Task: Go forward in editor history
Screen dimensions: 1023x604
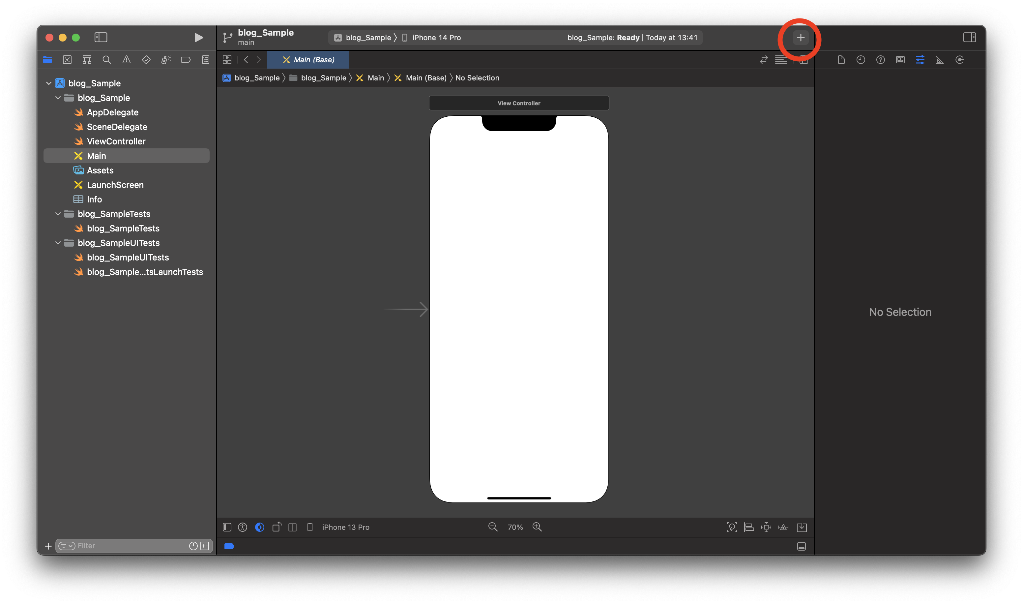Action: (259, 60)
